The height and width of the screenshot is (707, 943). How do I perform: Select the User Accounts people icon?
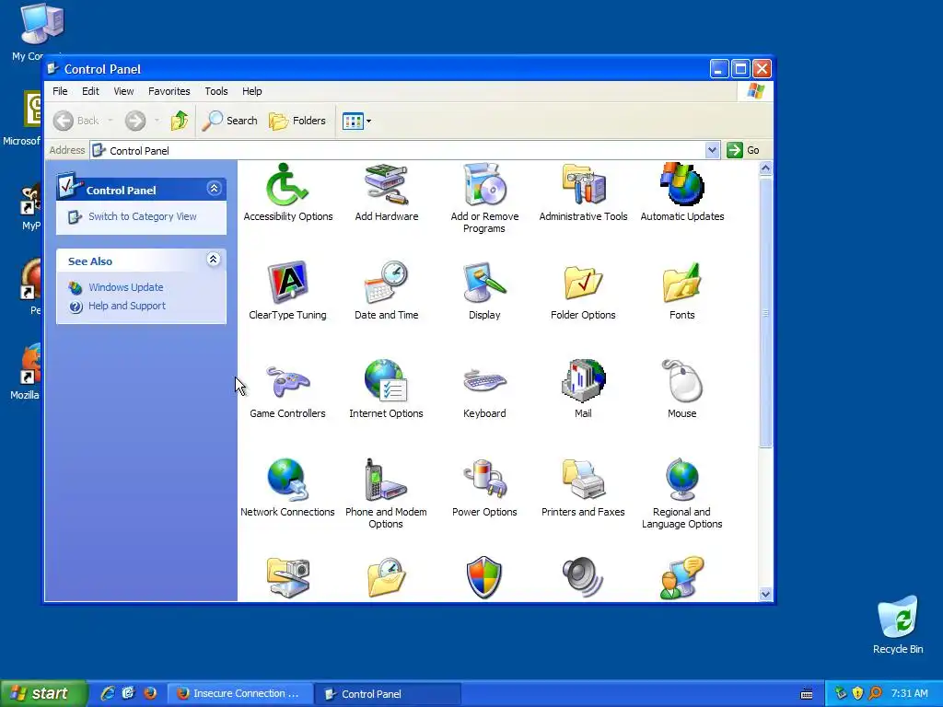tap(682, 578)
